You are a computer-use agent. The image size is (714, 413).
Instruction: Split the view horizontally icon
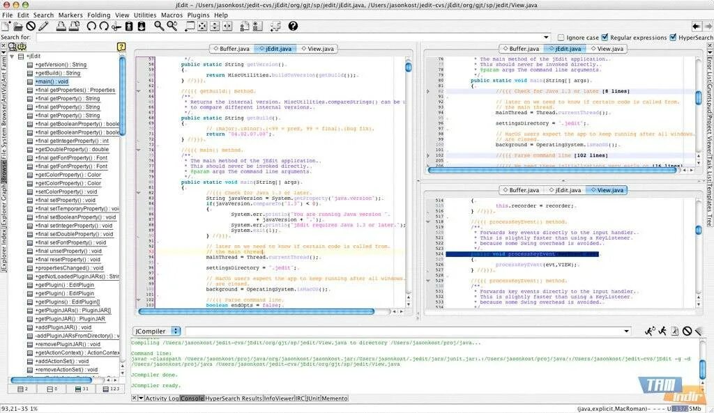point(215,26)
